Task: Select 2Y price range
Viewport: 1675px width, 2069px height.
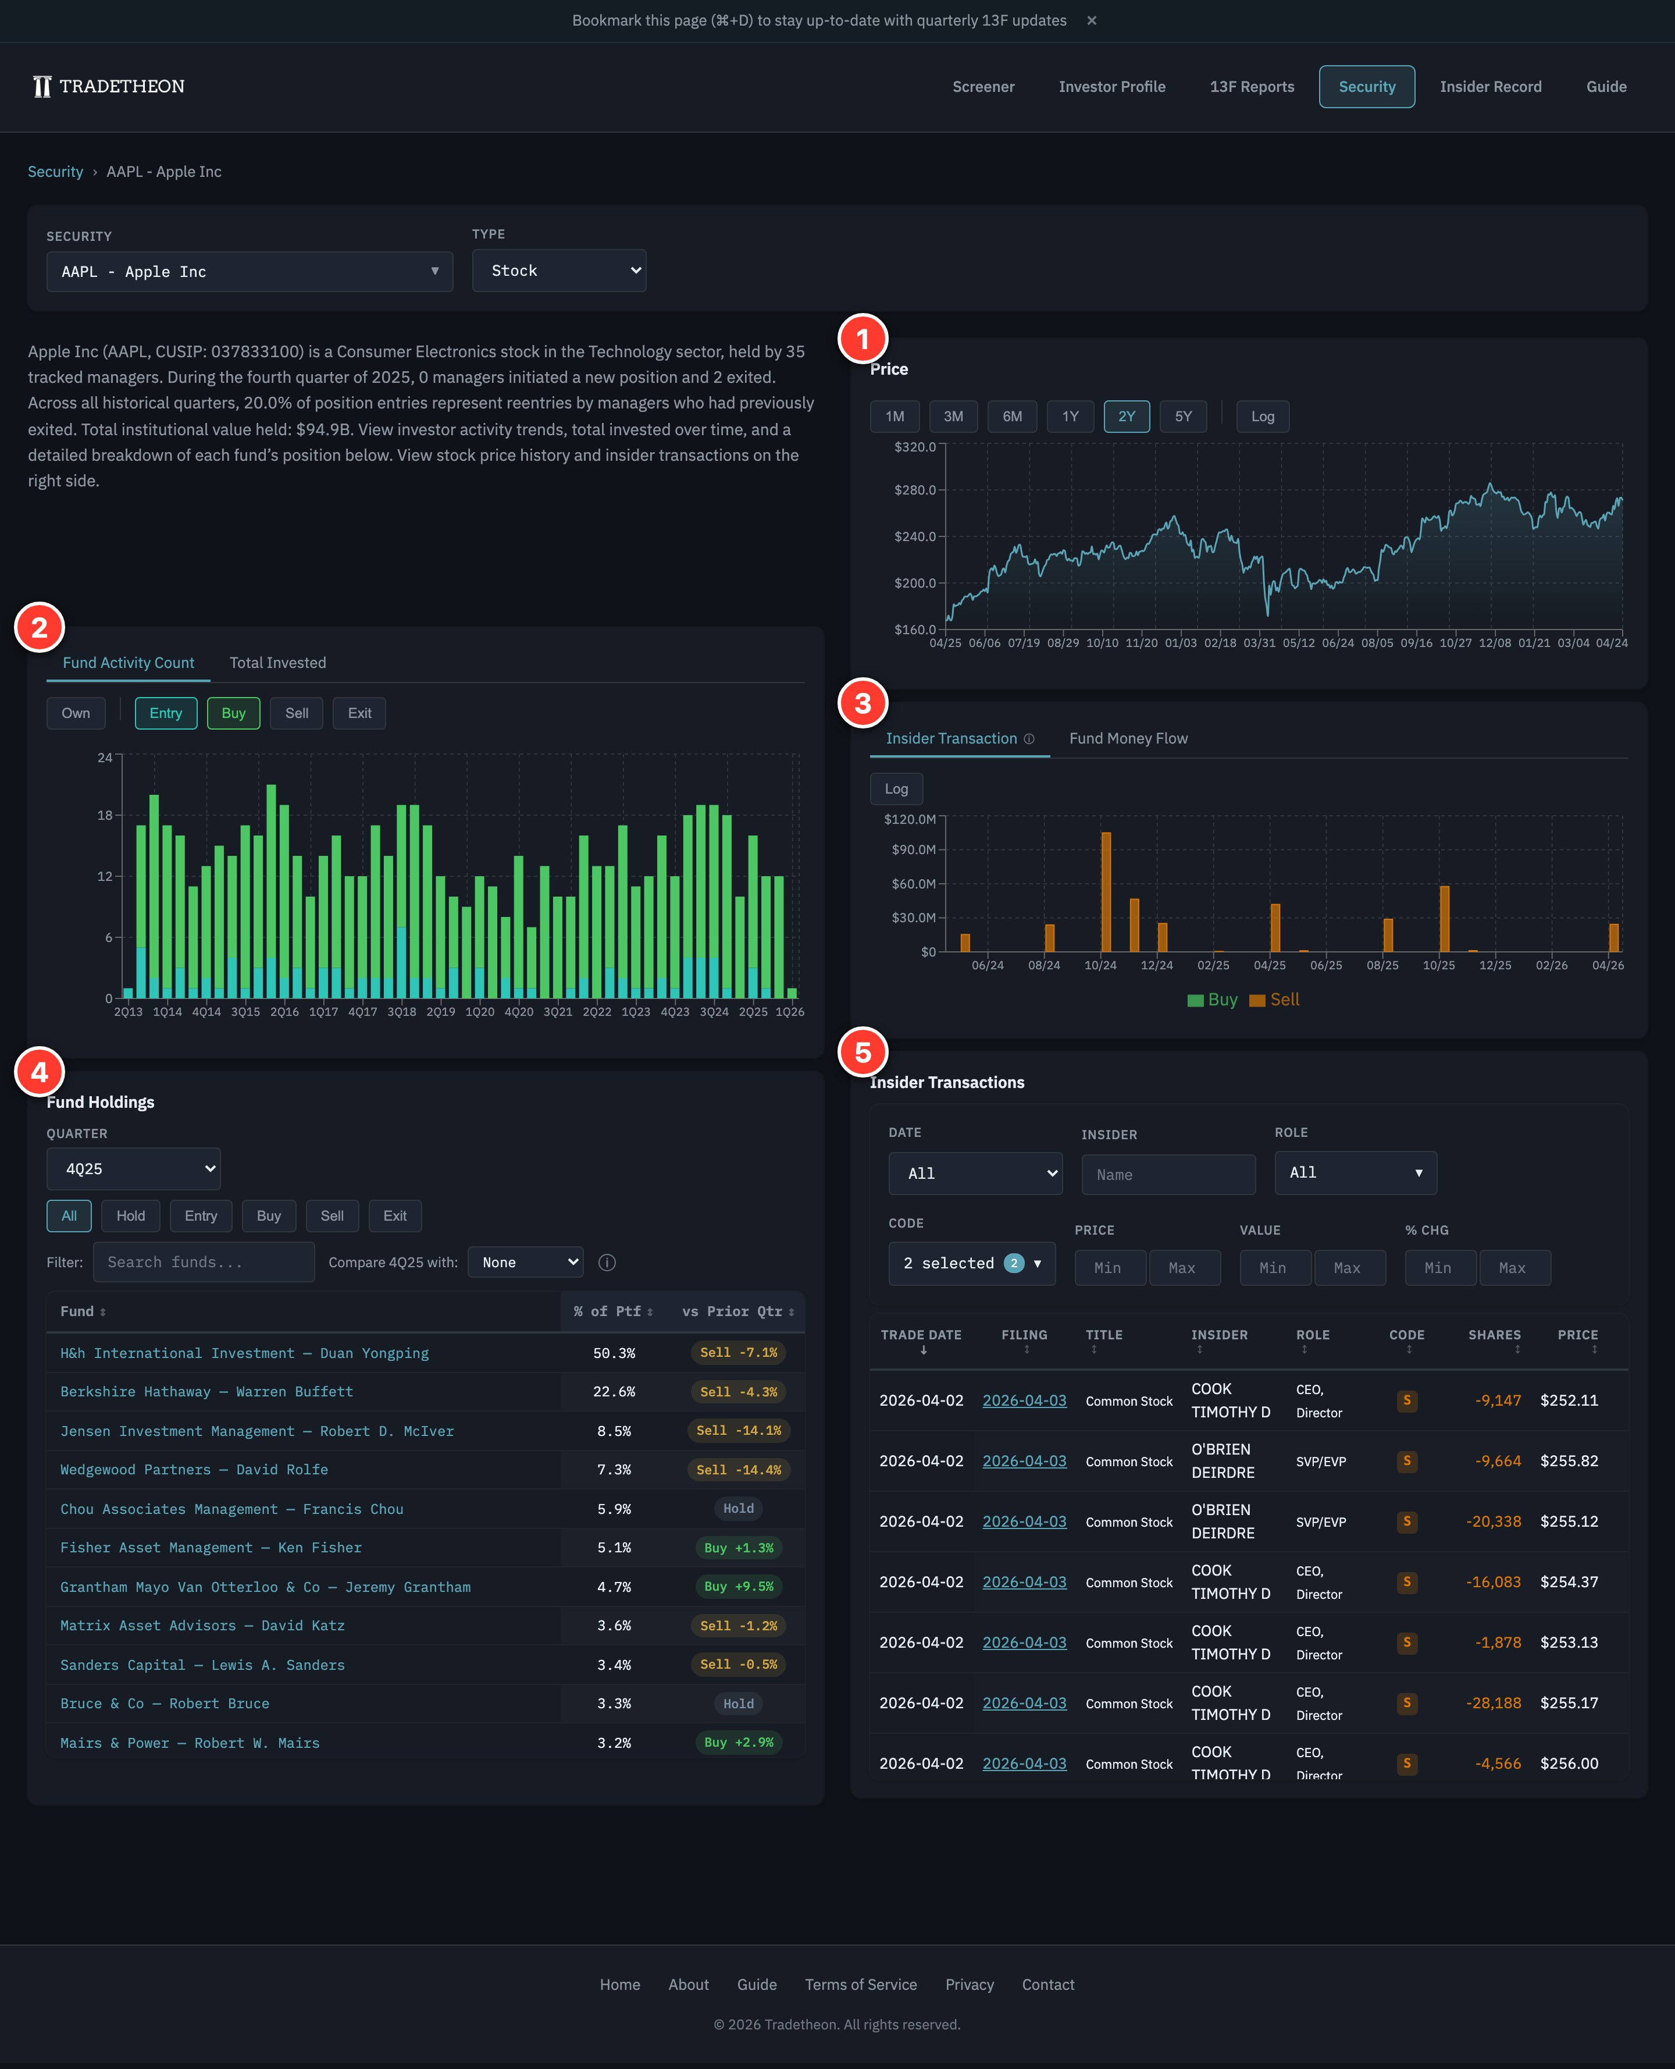Action: [1126, 417]
